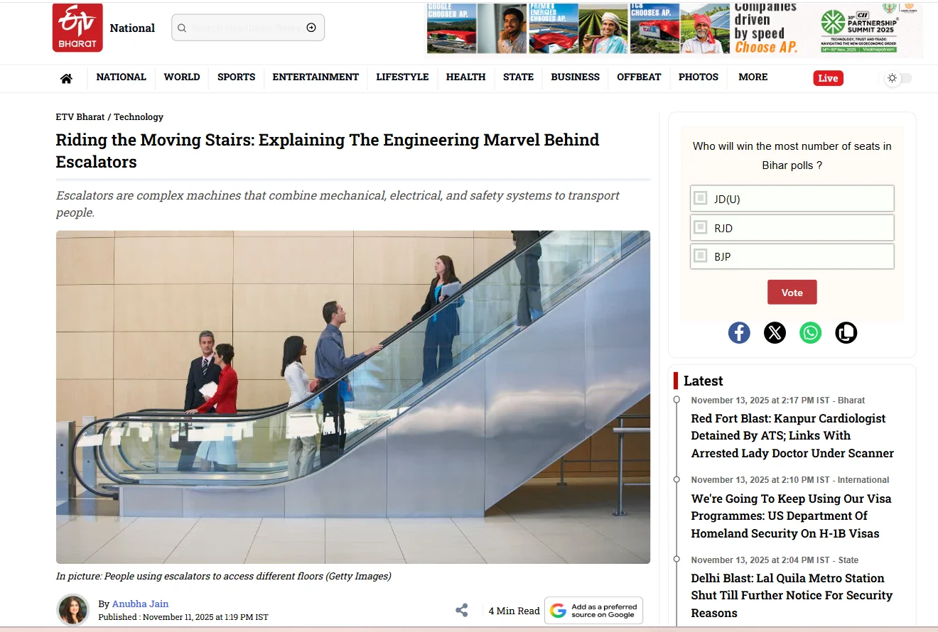Submit search with the arrow icon

pyautogui.click(x=311, y=28)
